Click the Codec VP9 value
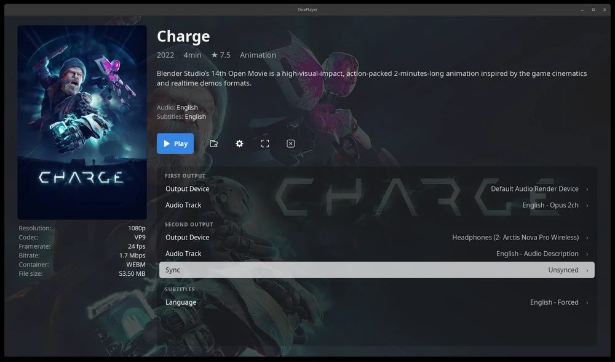This screenshot has height=362, width=615. click(x=140, y=237)
